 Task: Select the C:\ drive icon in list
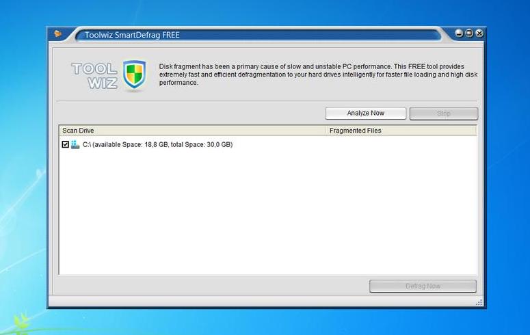75,145
